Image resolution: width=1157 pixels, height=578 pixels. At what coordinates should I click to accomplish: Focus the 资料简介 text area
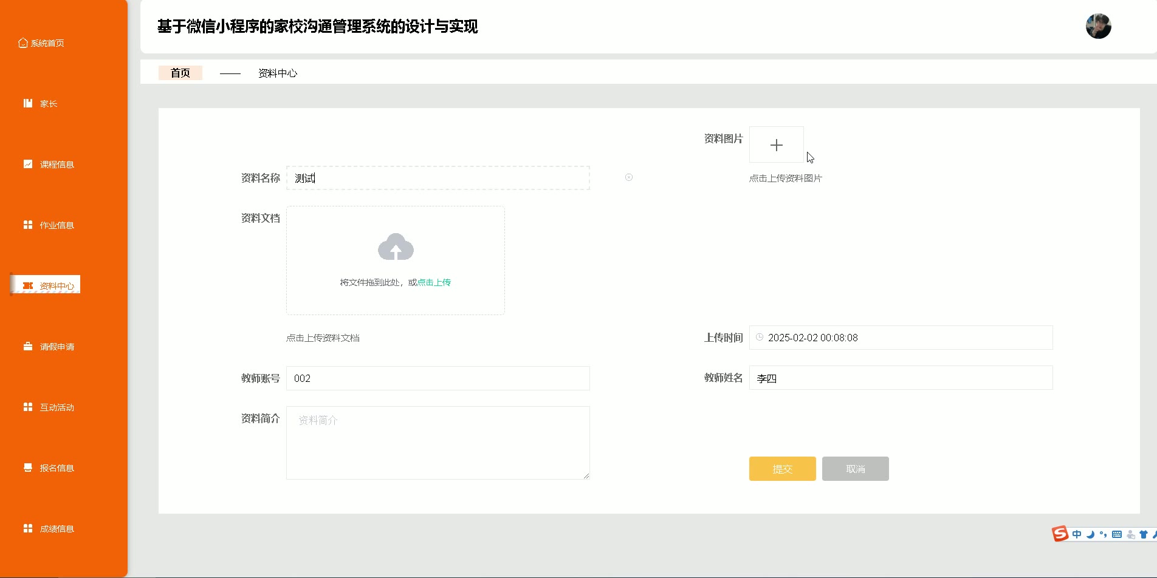coord(438,443)
